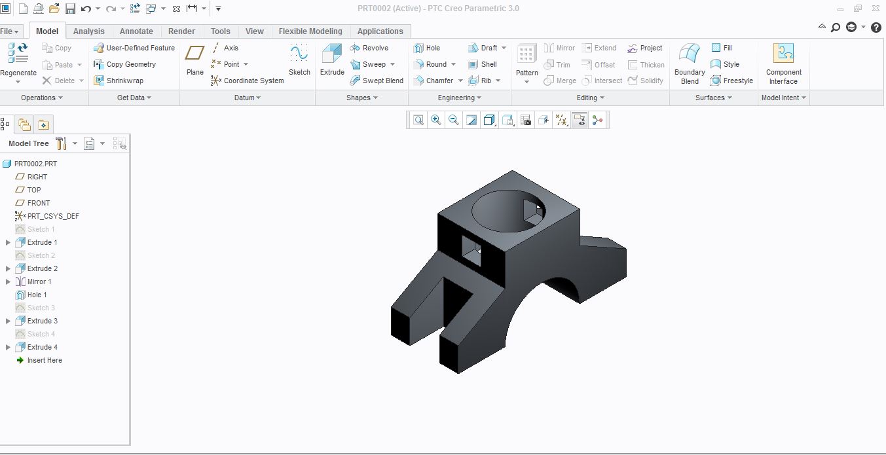Select Hole 1 in the model tree
The image size is (886, 455).
point(30,295)
